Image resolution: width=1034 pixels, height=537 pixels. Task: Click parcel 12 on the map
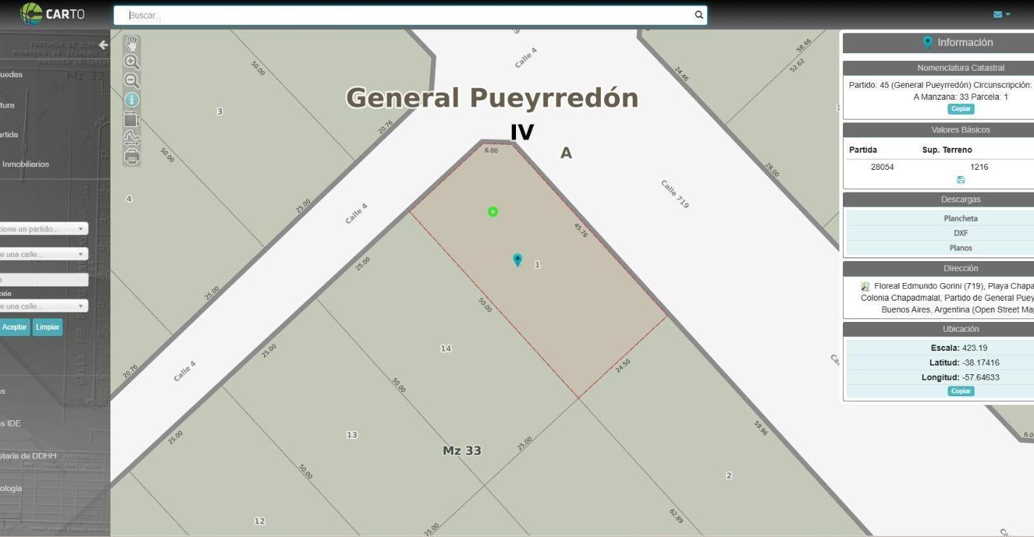259,521
